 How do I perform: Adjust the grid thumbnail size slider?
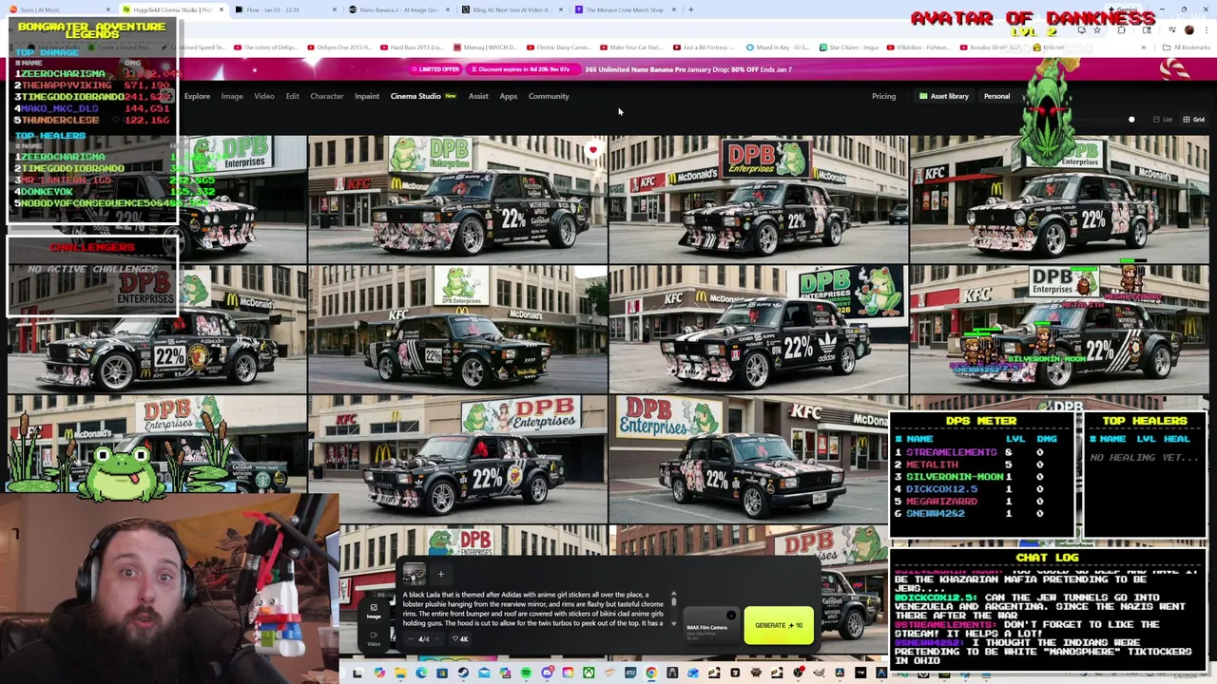pos(1131,120)
